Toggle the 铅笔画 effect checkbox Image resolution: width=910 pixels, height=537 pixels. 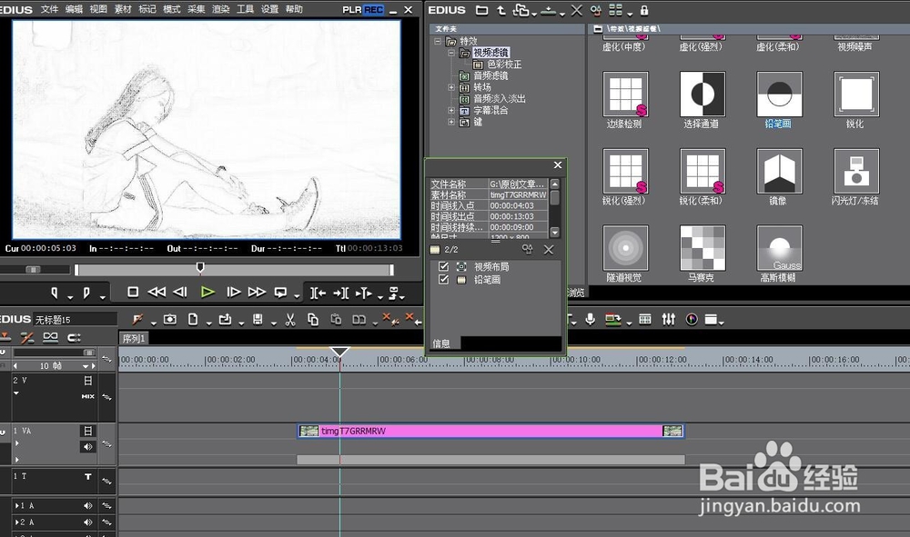point(443,279)
